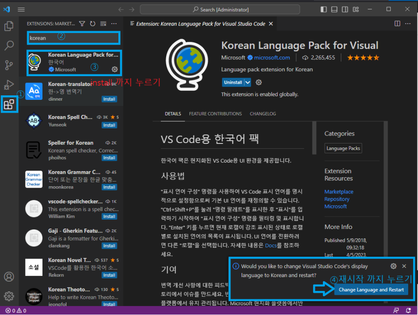Install Gaji Gherkin Feature extension
This screenshot has width=418, height=315.
(109, 246)
